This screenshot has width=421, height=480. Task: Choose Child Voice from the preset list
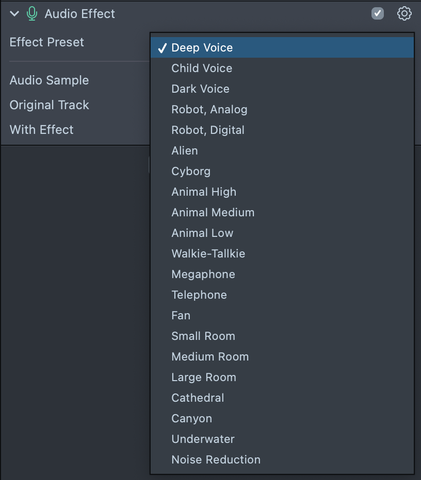coord(202,68)
